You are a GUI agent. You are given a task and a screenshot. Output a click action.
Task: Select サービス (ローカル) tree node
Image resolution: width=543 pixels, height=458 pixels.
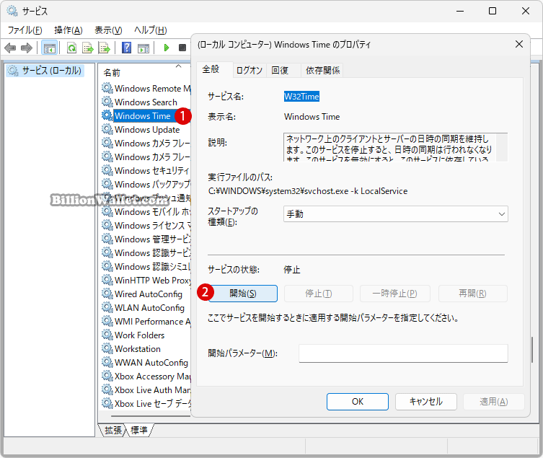click(x=45, y=71)
